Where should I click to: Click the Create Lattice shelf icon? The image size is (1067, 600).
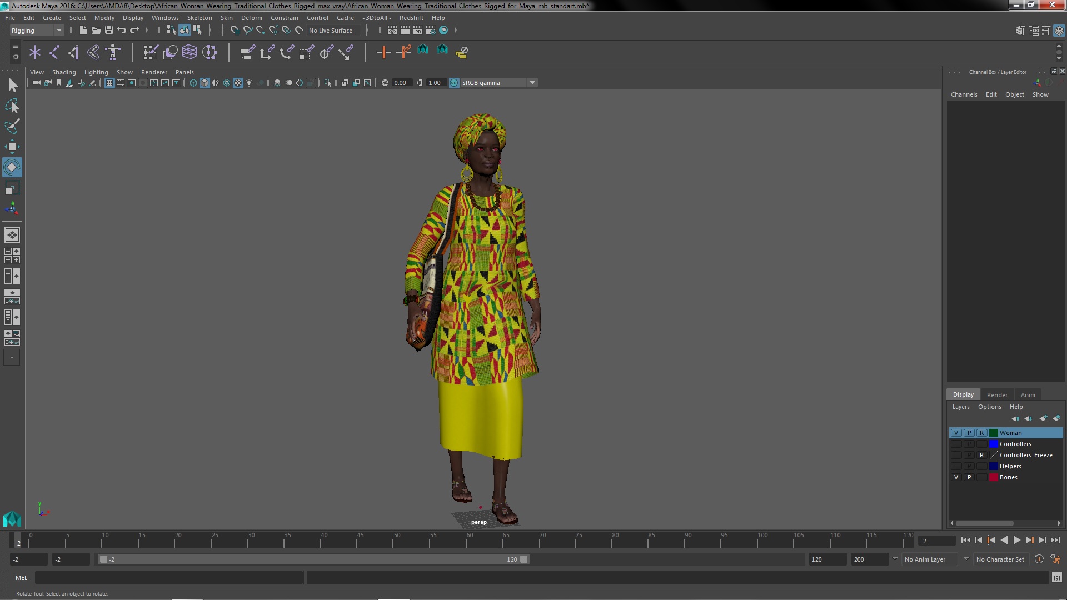190,52
